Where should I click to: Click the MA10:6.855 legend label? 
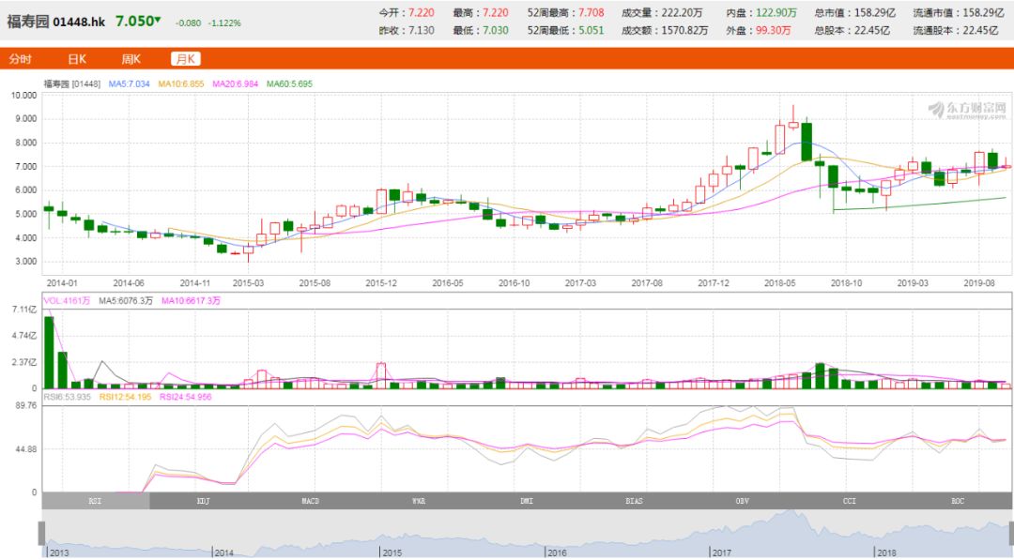[181, 84]
